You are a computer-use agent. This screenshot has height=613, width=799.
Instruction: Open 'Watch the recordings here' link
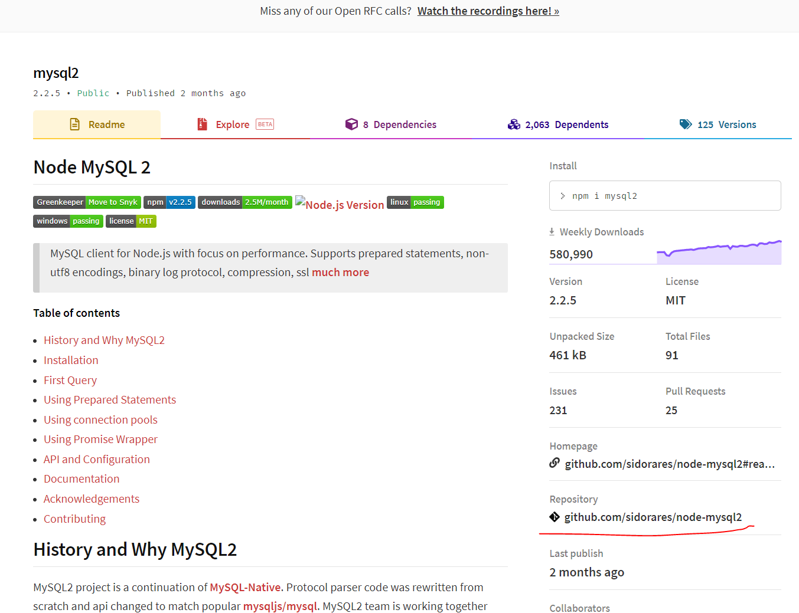point(488,11)
